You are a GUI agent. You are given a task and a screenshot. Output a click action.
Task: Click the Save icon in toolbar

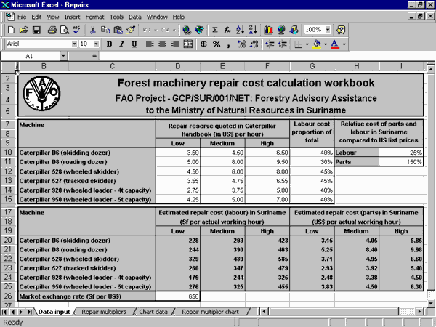36,30
